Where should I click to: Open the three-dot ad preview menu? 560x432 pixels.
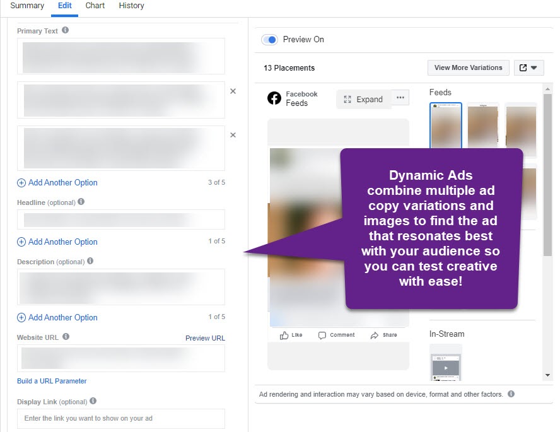[400, 98]
